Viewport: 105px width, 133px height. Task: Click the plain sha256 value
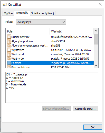(56, 46)
